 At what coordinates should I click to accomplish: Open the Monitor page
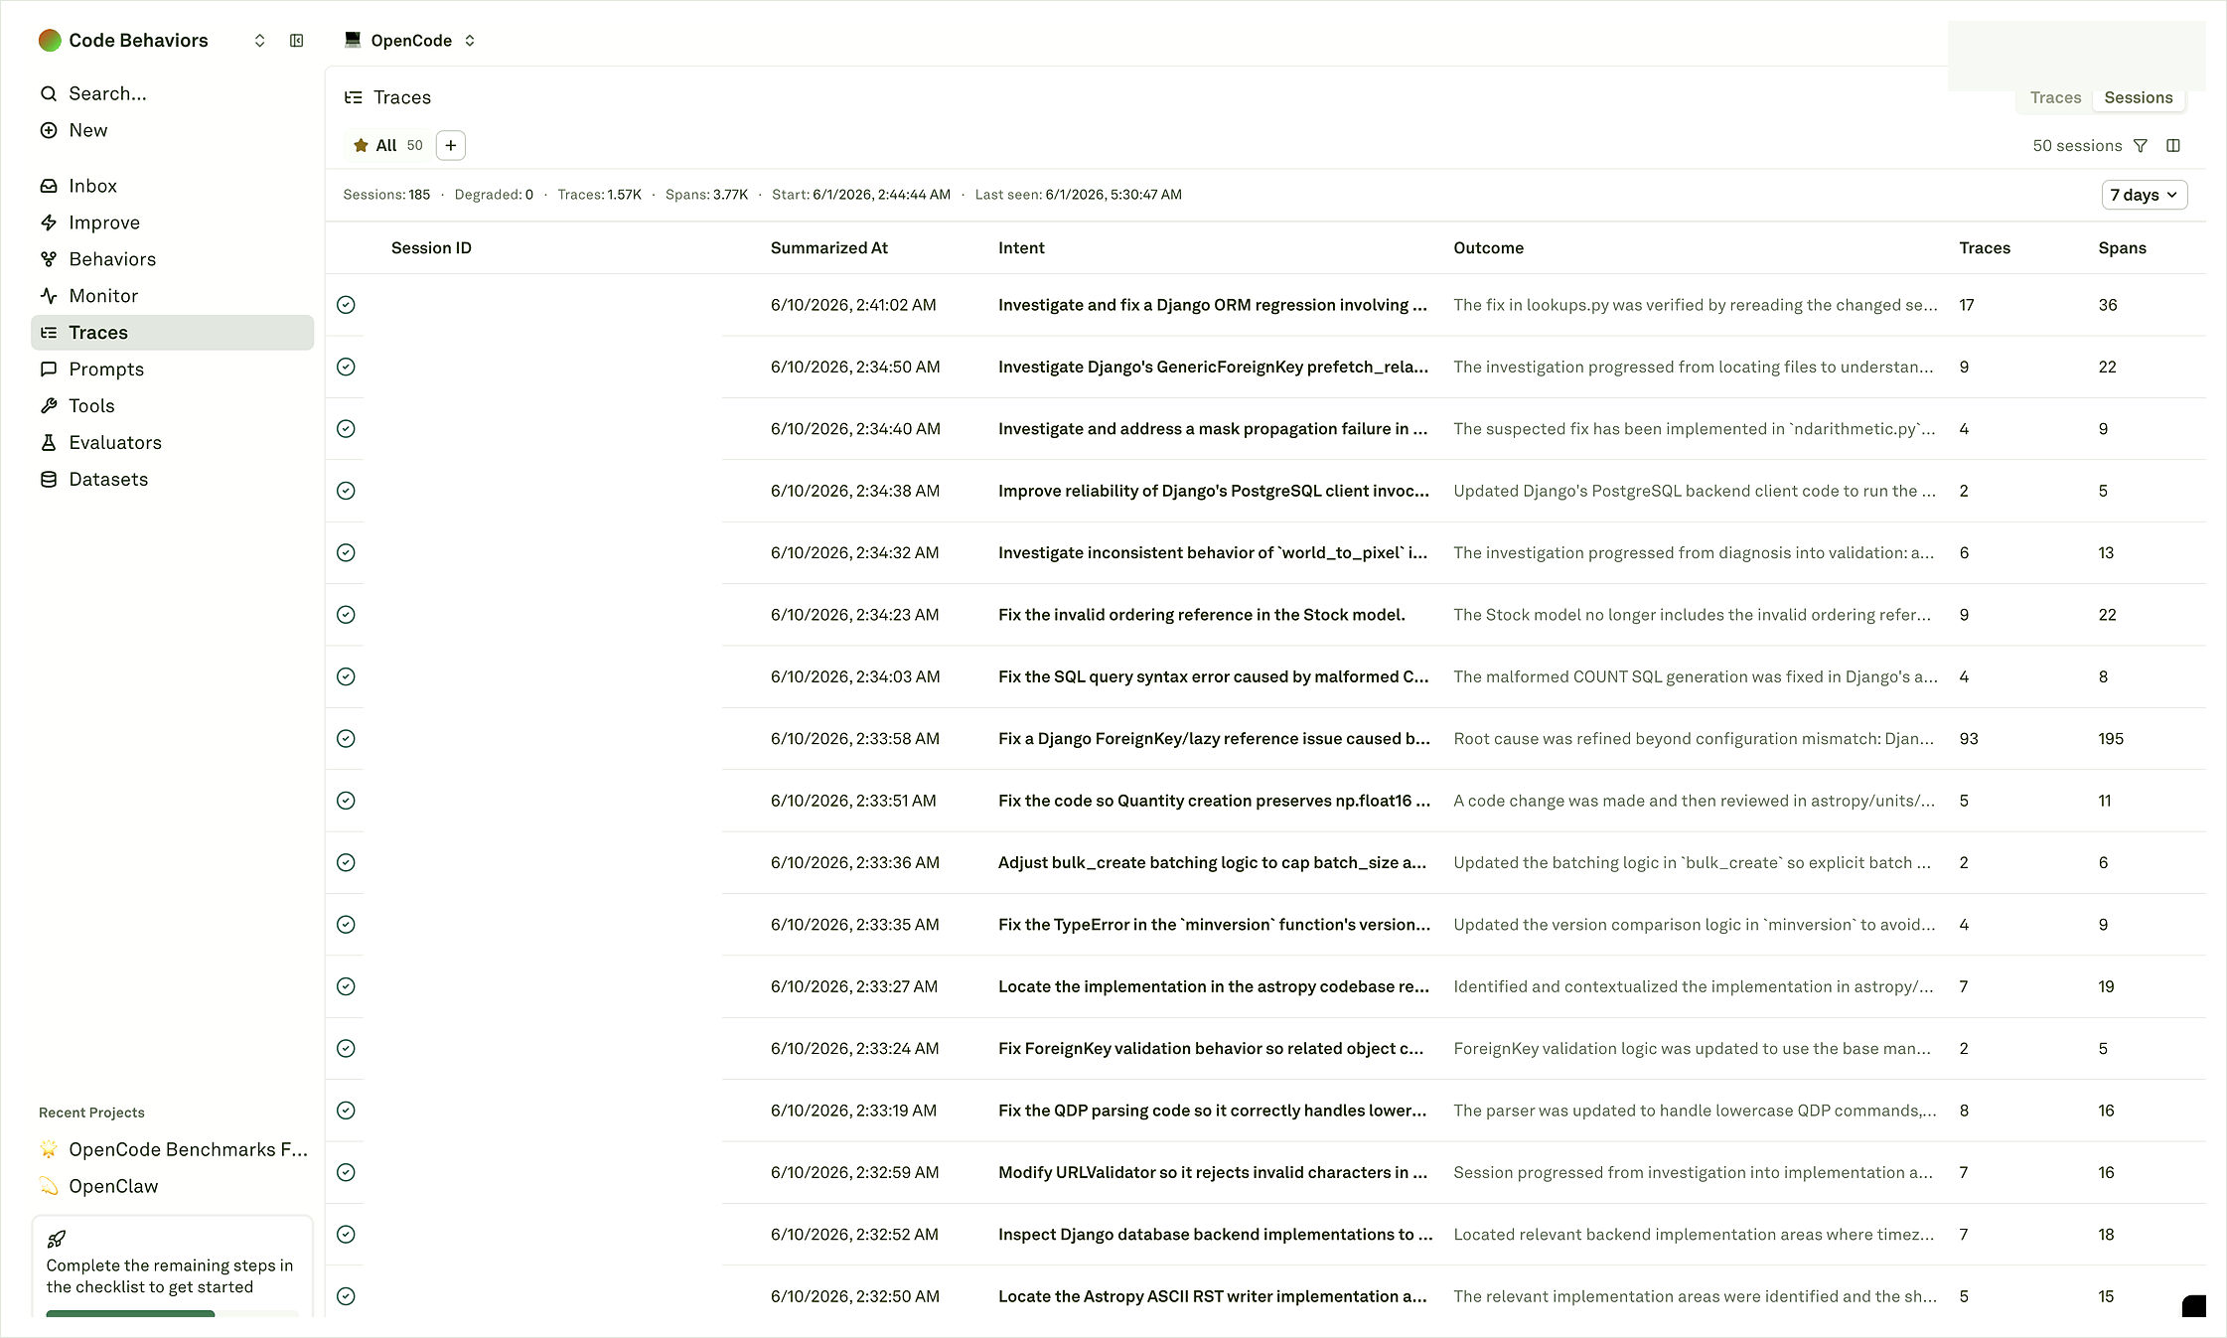click(x=172, y=296)
